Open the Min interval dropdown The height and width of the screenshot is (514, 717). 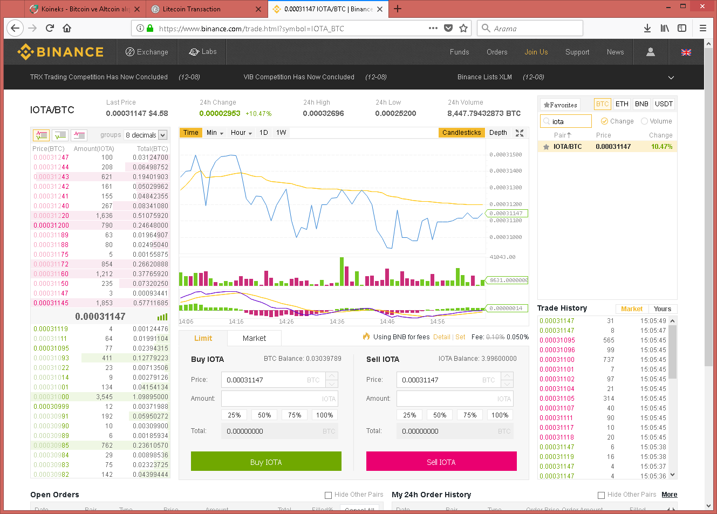click(215, 133)
